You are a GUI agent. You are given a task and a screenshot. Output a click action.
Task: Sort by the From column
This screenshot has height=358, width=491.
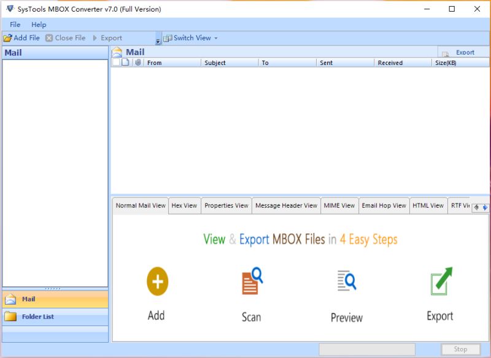pyautogui.click(x=172, y=63)
